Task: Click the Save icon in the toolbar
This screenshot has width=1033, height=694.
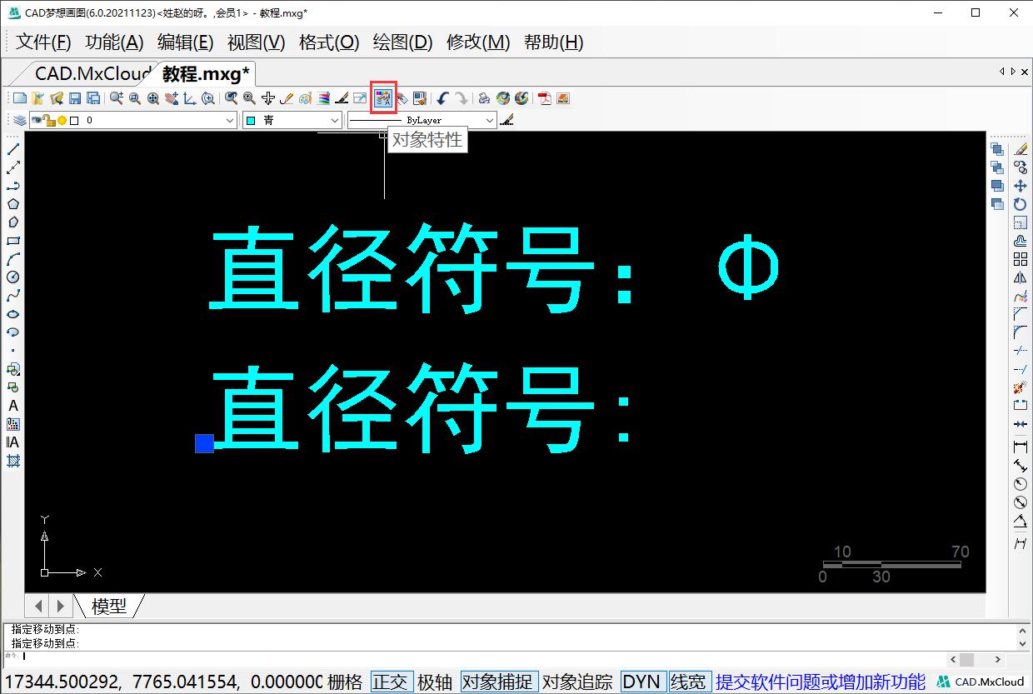Action: 76,97
